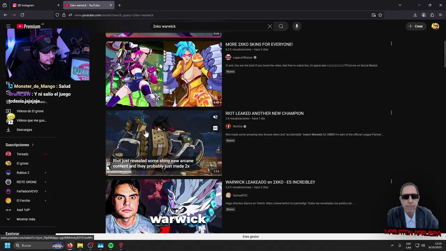This screenshot has width=446, height=251.
Task: Click the Firefox address bar URL
Action: point(114,15)
